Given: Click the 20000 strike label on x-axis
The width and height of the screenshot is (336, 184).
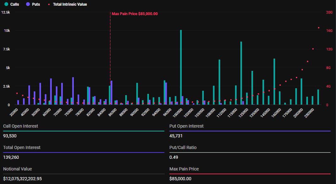Looking at the screenshot, I should tap(14, 112).
